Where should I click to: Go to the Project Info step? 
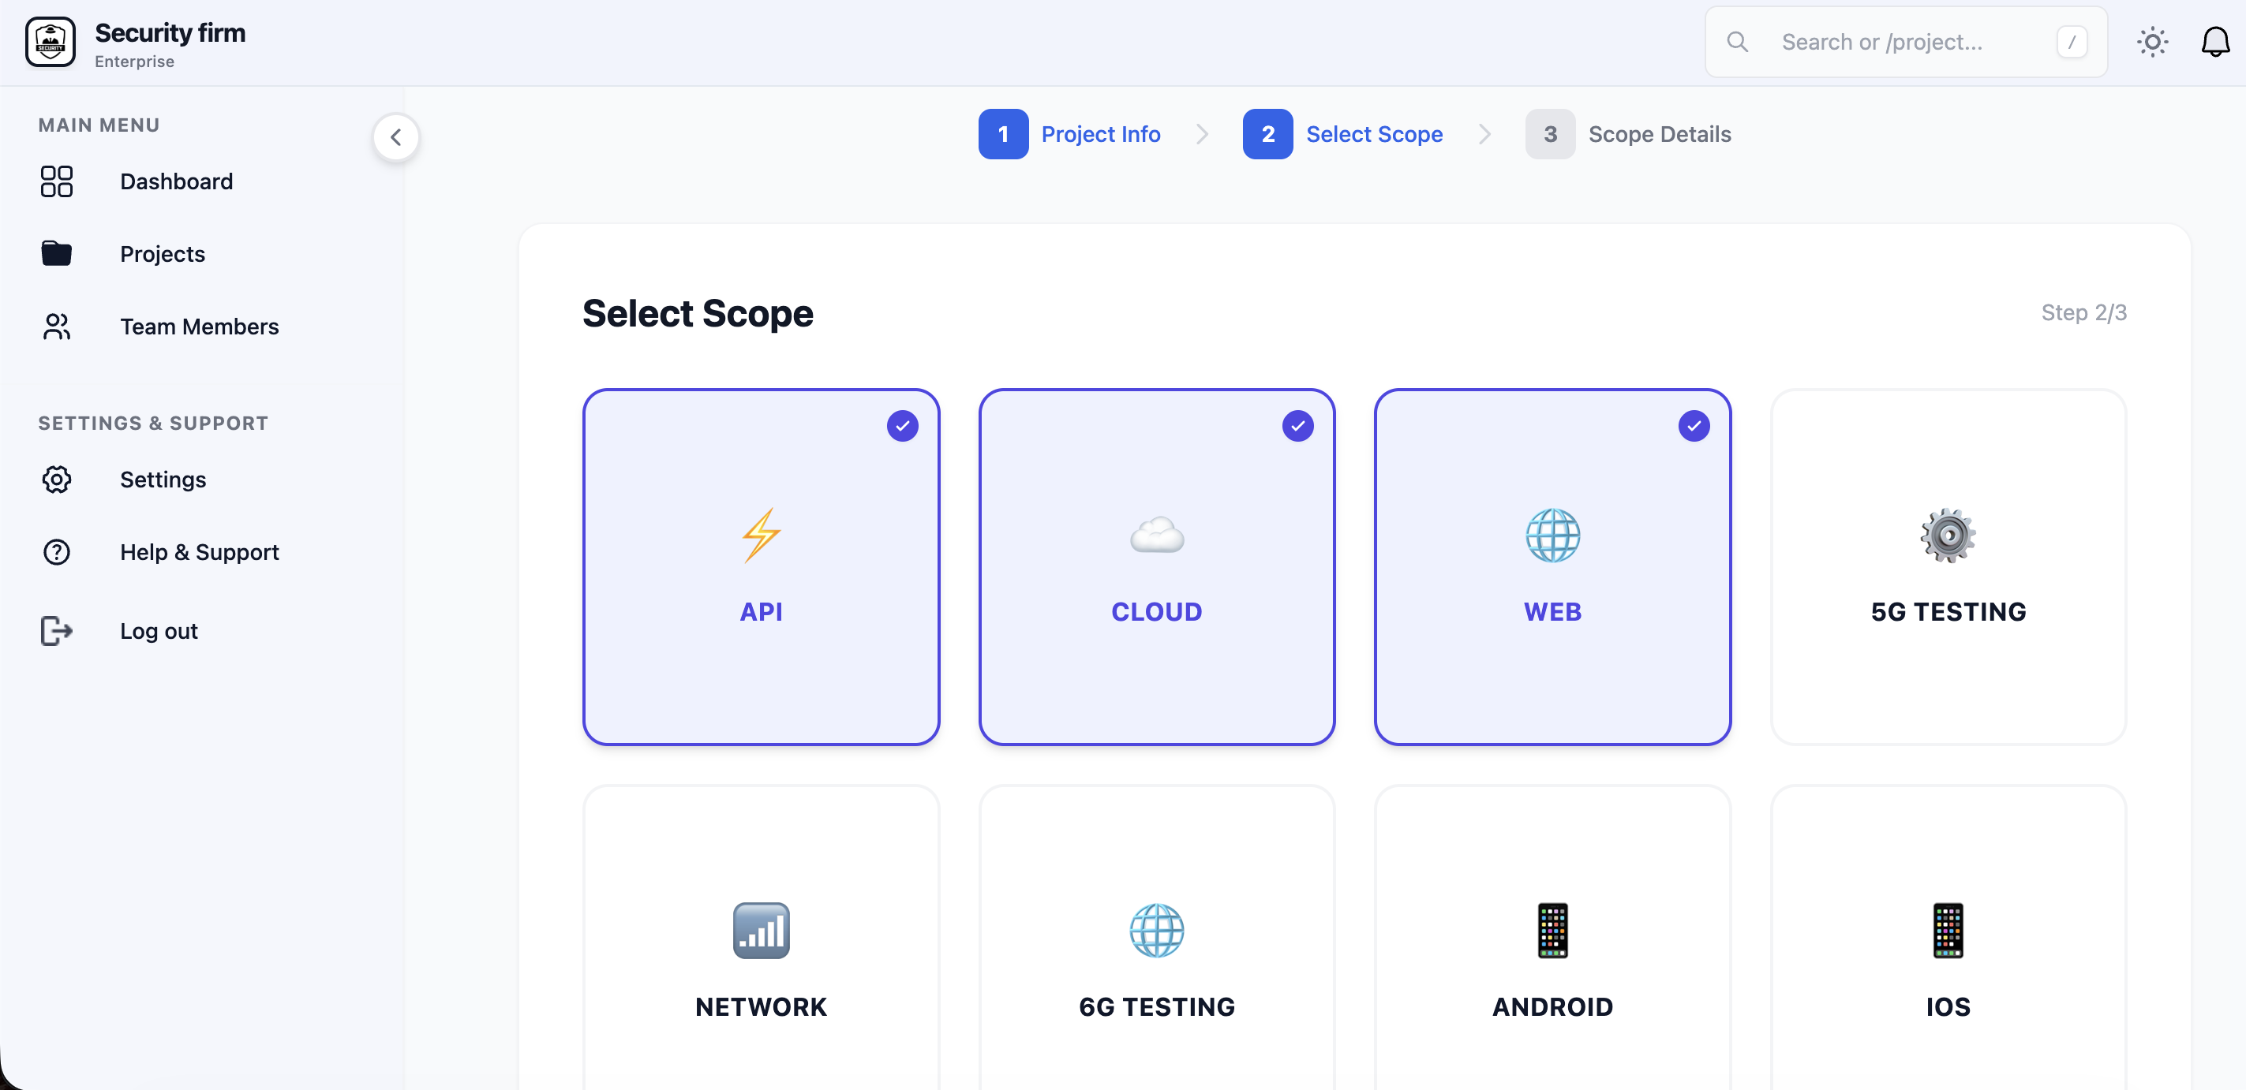[1070, 134]
